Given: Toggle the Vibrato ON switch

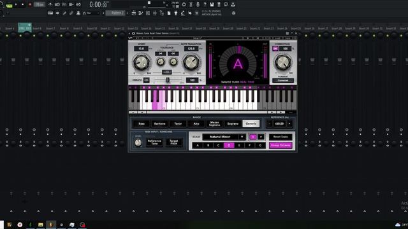Looking at the screenshot, I should (147, 80).
